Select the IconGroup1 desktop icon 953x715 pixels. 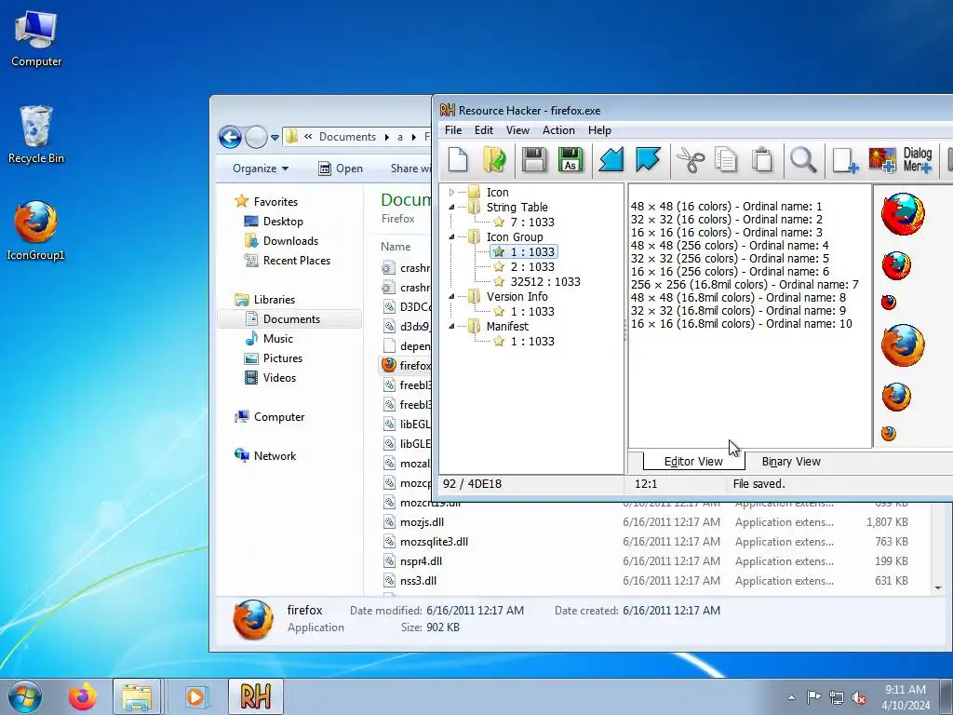coord(36,231)
